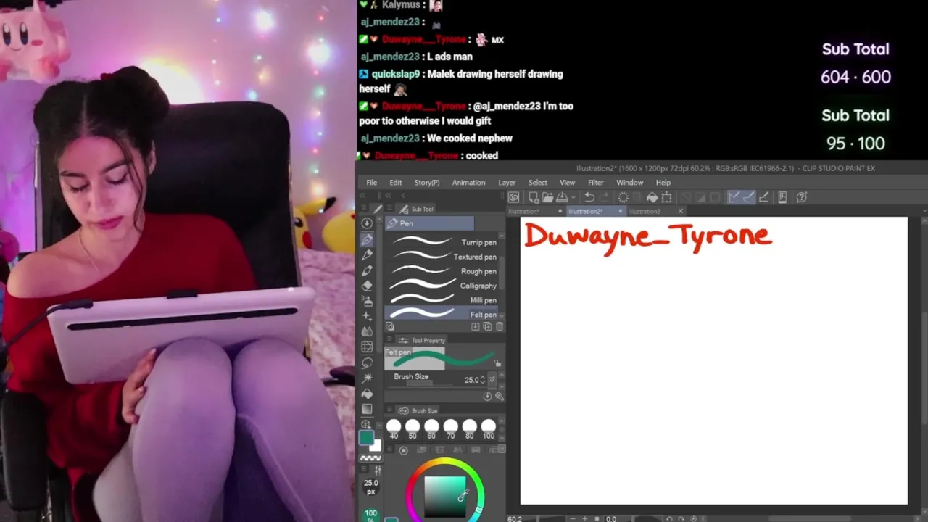The image size is (928, 522).
Task: Toggle snap to grid icon
Action: (763, 197)
